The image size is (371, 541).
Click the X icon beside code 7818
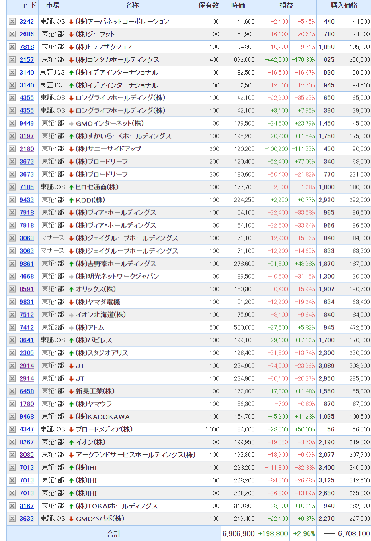[x=12, y=47]
